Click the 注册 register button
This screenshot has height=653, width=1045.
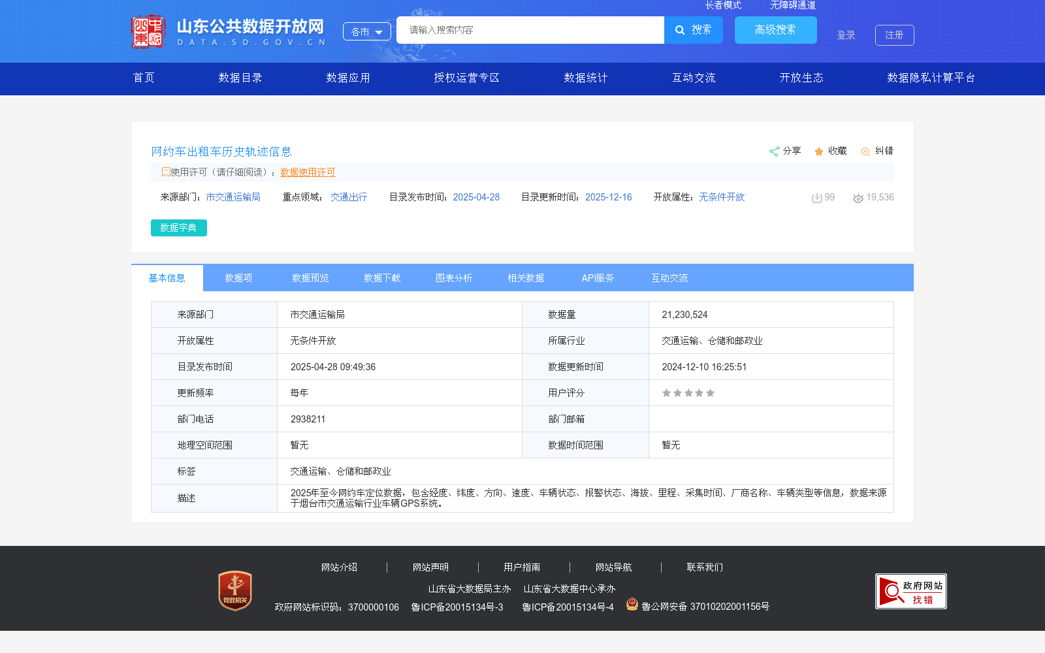coord(895,35)
